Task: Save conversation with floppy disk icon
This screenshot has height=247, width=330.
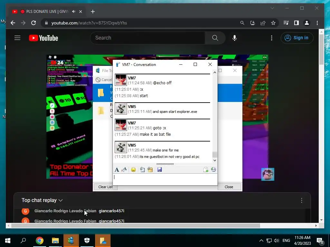Action: click(160, 170)
